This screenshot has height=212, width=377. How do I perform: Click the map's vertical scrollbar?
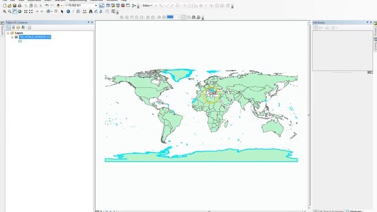click(309, 115)
